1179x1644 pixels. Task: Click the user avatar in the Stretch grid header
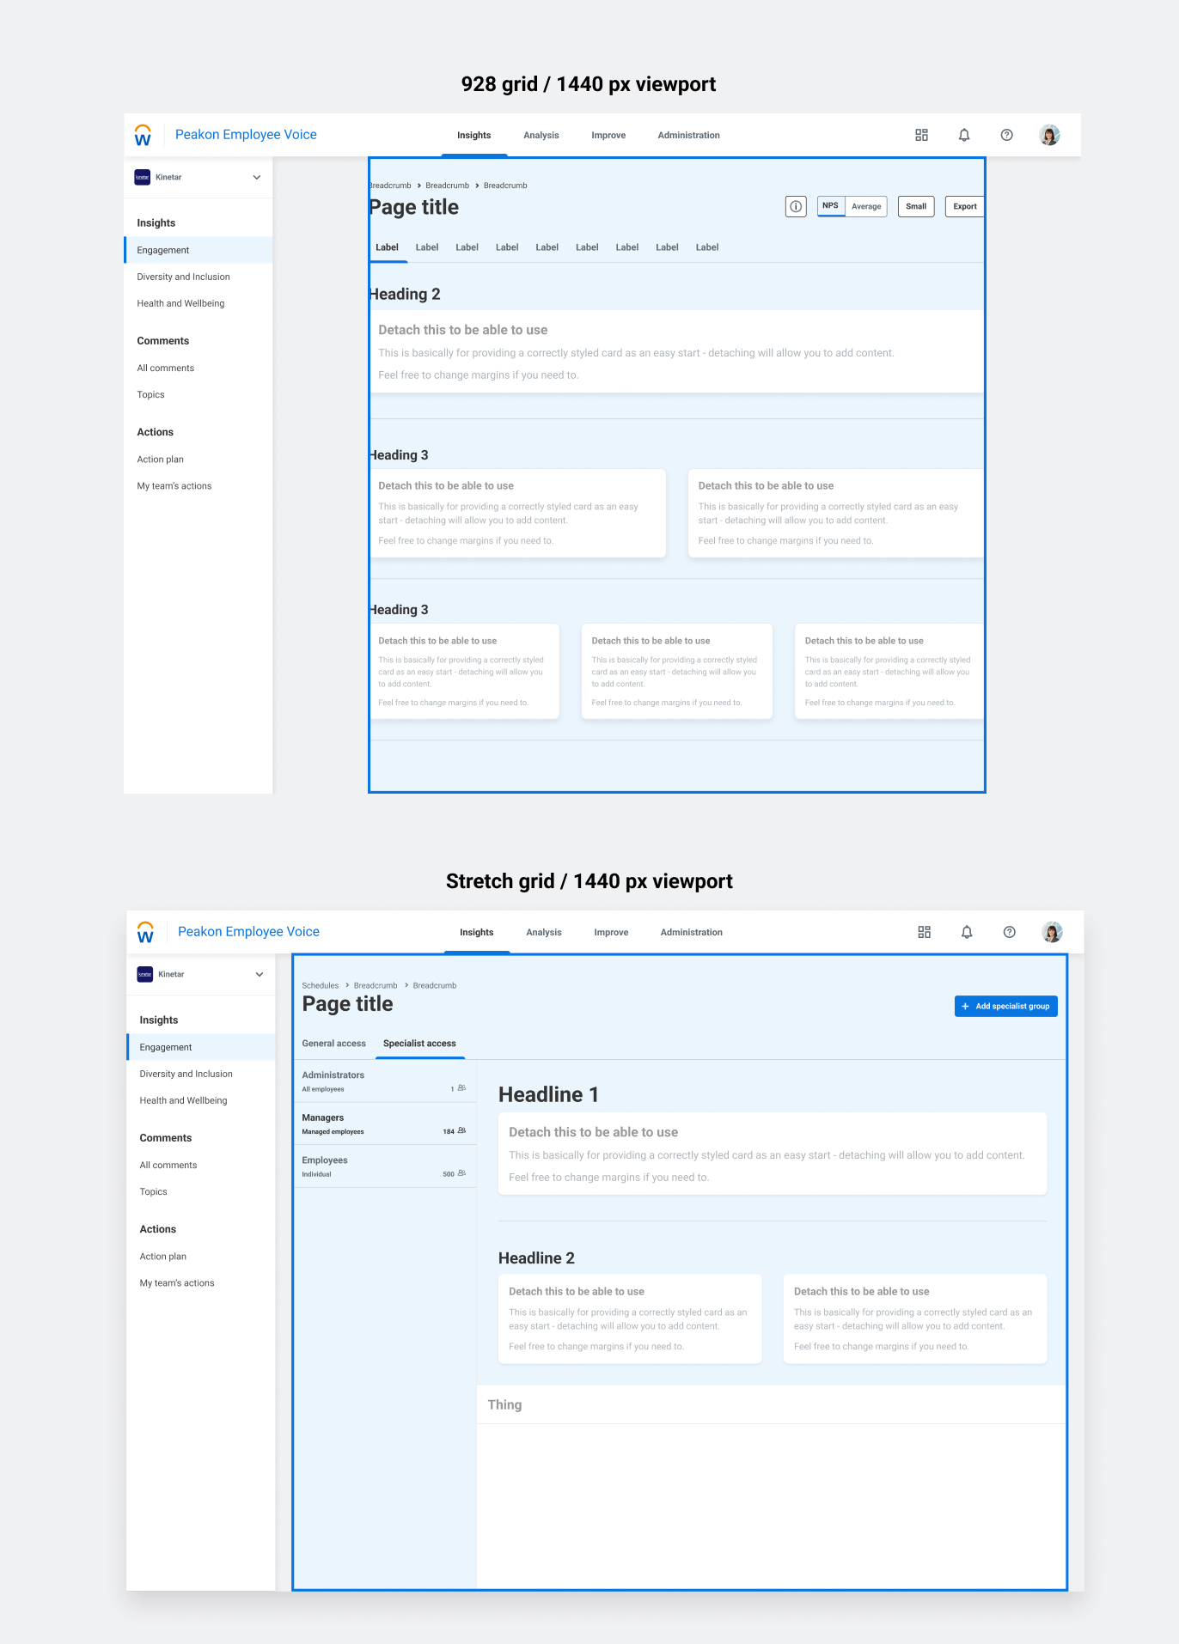(x=1052, y=932)
